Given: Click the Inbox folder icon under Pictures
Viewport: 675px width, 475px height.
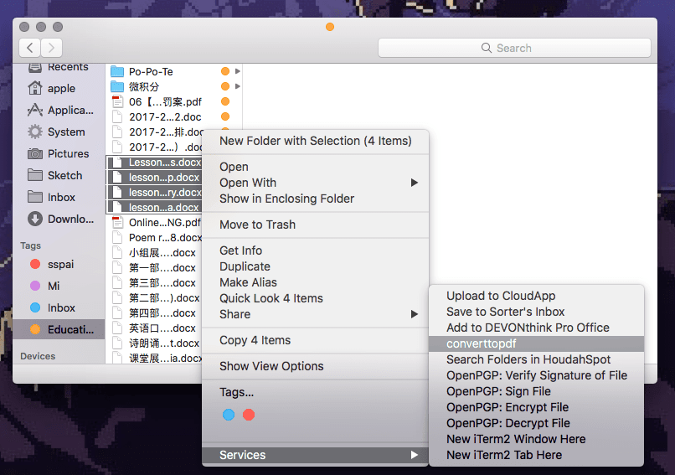Looking at the screenshot, I should 35,197.
